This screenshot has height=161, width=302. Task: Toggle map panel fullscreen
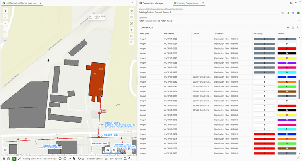(133, 3)
